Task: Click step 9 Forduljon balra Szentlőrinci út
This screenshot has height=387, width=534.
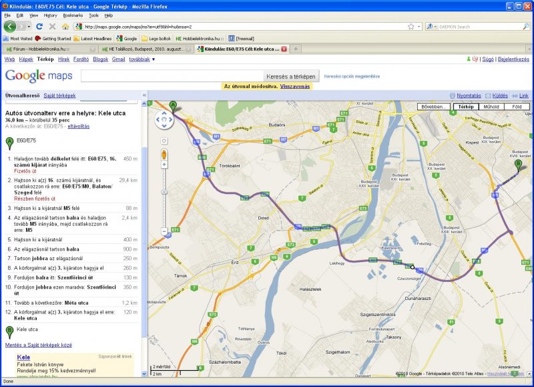Action: point(72,277)
